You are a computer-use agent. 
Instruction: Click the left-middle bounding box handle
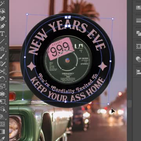(x=25, y=57)
